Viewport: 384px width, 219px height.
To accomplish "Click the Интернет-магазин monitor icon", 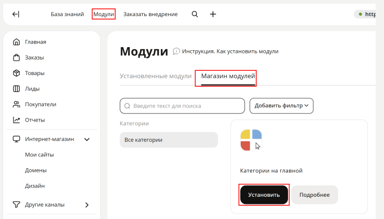I will pyautogui.click(x=17, y=139).
